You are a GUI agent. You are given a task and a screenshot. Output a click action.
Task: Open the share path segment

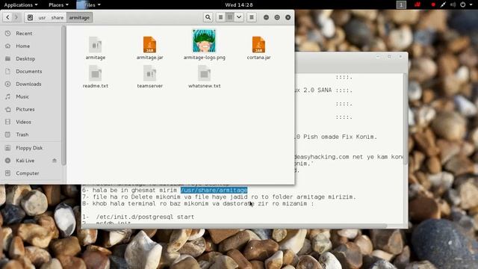pos(58,18)
